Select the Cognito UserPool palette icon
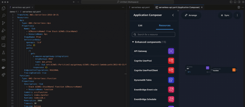Screen dimensions: 245x107 coord(171,61)
